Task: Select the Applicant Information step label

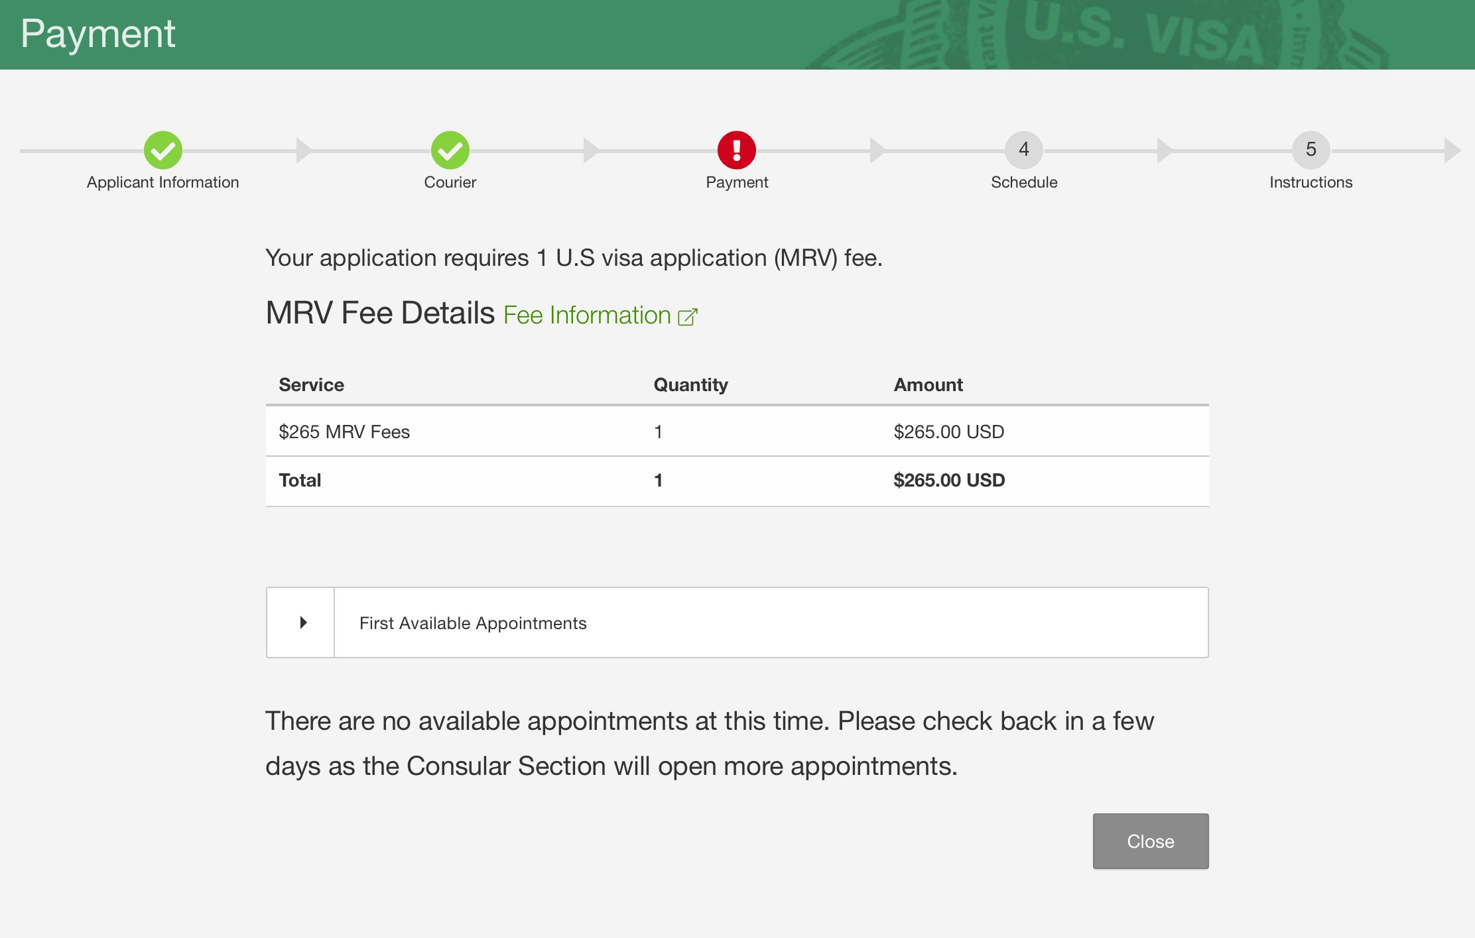Action: pyautogui.click(x=162, y=182)
